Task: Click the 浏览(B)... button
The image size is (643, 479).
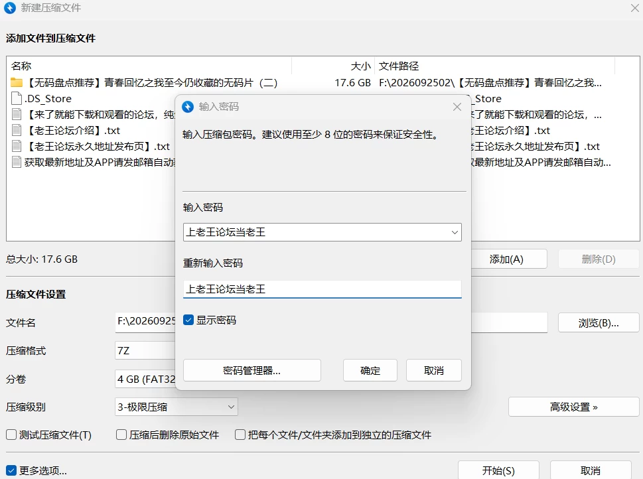Action: (599, 322)
